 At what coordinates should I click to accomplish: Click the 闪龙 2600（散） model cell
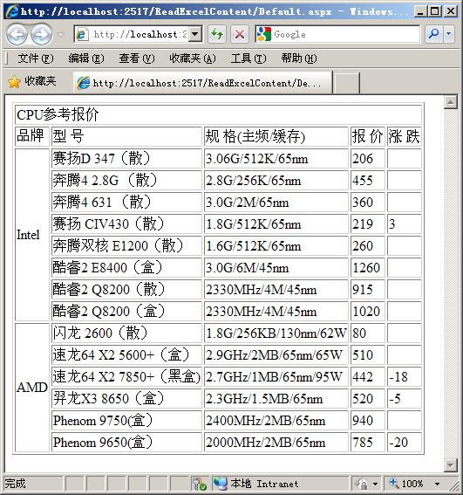[126, 333]
